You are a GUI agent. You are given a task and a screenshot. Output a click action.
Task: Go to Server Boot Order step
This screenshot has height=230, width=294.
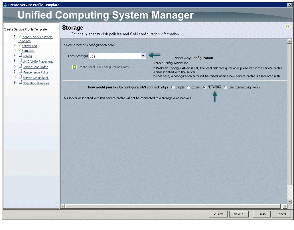(x=35, y=67)
